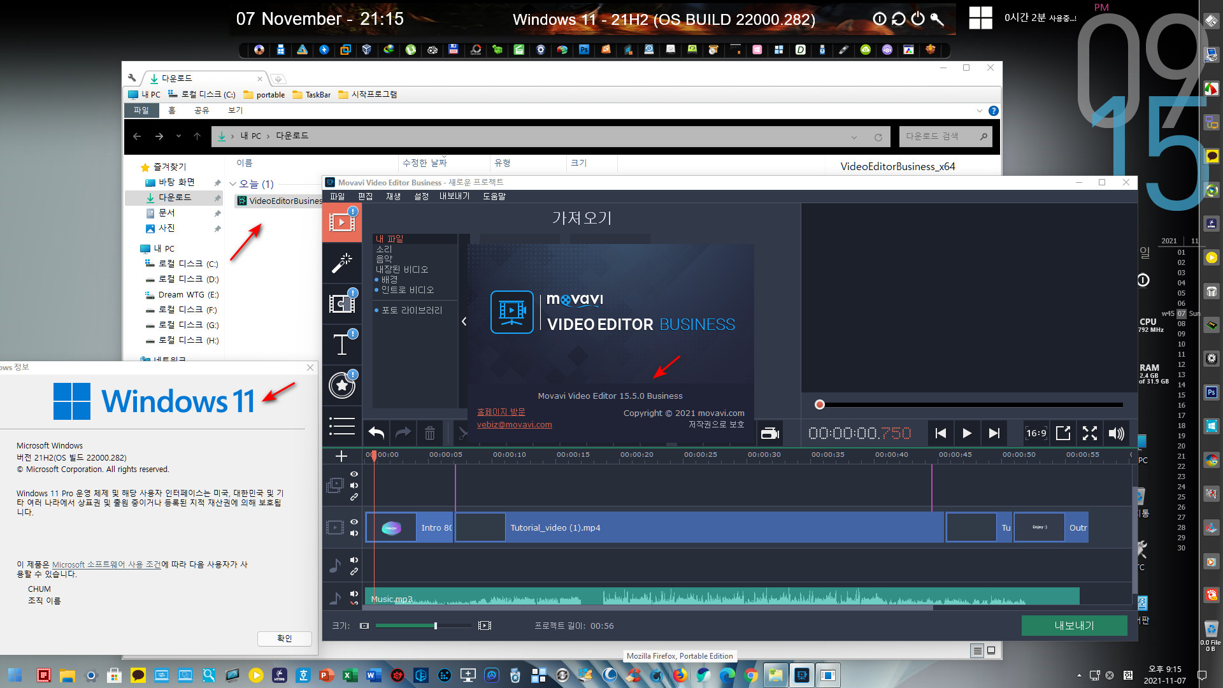This screenshot has height=688, width=1223.
Task: Click timeline zoom out icon
Action: pyautogui.click(x=364, y=626)
